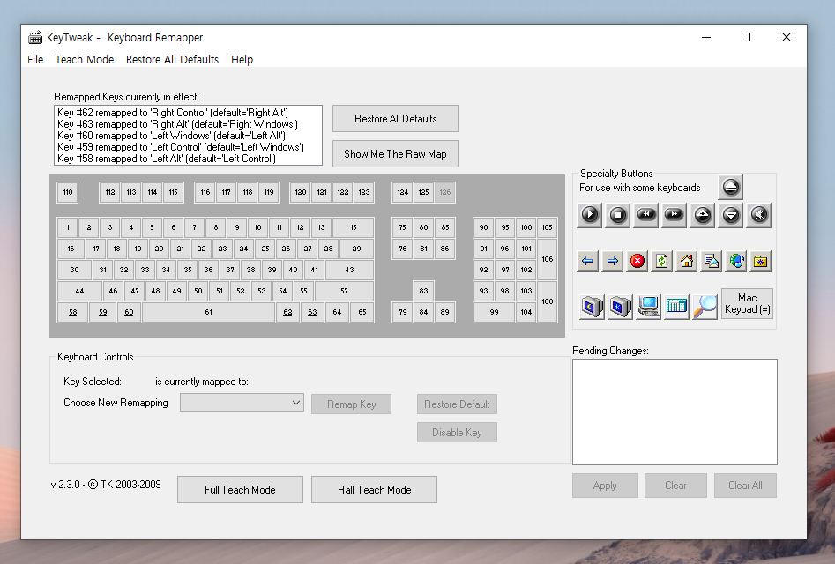Image resolution: width=835 pixels, height=564 pixels.
Task: Click the red X browser Stop button
Action: coord(637,261)
